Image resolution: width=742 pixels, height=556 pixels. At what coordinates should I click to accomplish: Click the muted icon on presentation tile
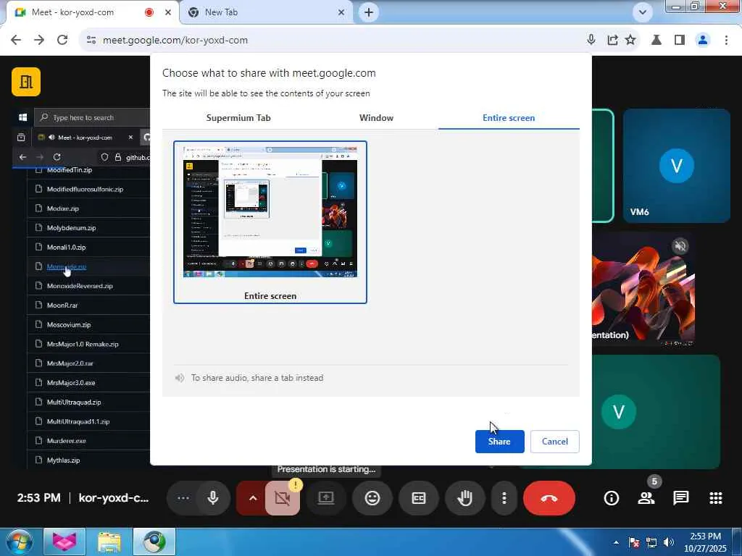(680, 246)
